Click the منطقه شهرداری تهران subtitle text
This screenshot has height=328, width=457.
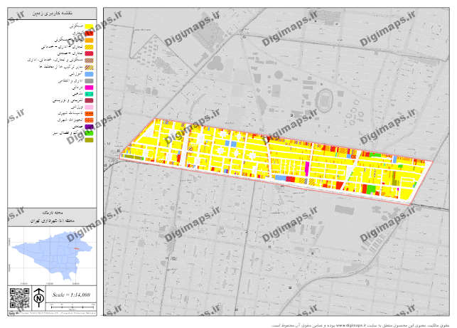[53, 221]
